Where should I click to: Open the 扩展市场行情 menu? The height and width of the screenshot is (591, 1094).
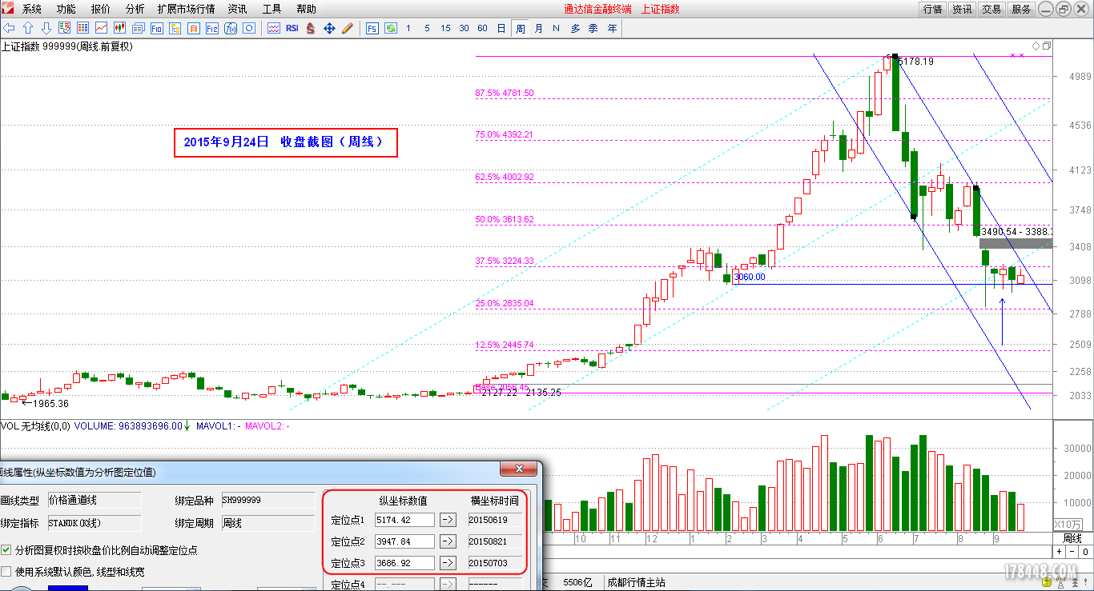[x=187, y=9]
